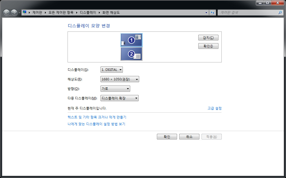Open the 방향 dropdown set to 가로

tap(115, 89)
